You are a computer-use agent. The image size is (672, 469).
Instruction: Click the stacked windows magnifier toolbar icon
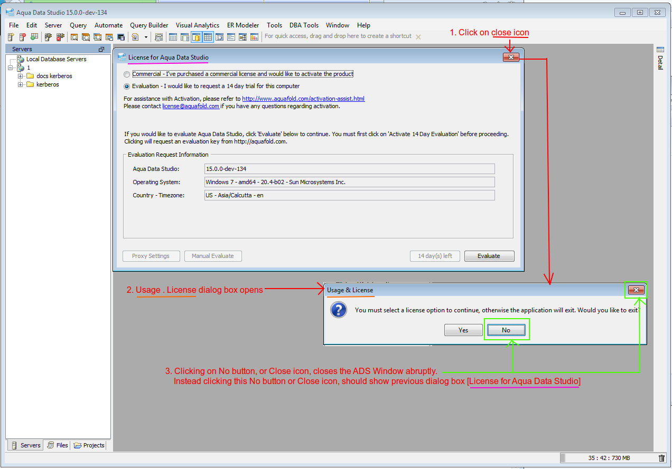(x=86, y=37)
